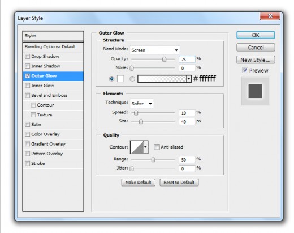This screenshot has width=294, height=233.
Task: Tick the Bevel and Emboss checkbox
Action: click(28, 95)
